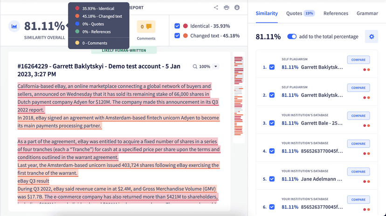Click the download report icon

(x=237, y=7)
